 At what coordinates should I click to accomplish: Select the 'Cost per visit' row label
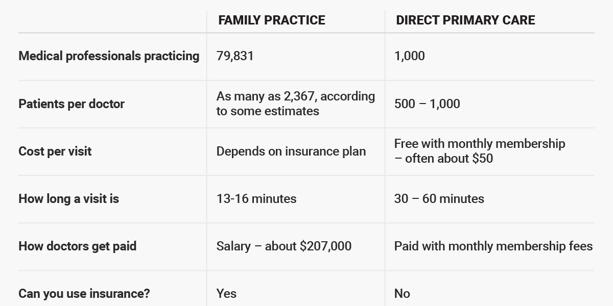(x=55, y=151)
